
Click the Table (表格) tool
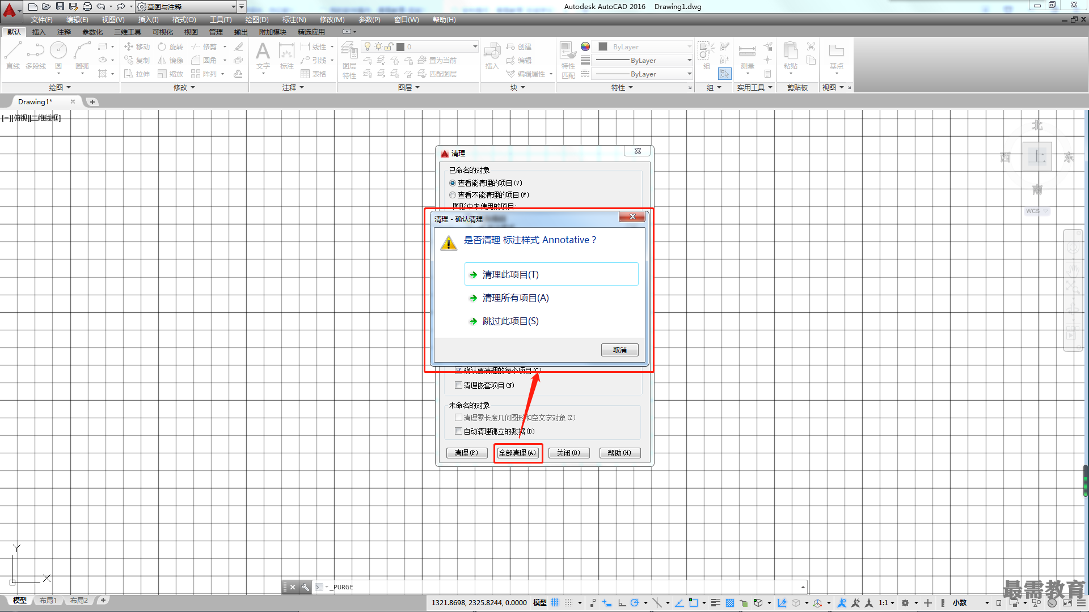(314, 74)
